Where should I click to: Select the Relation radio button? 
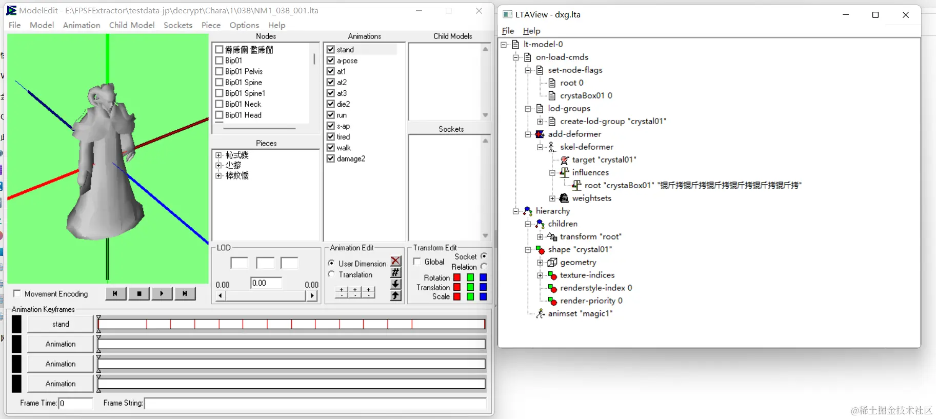pos(483,267)
